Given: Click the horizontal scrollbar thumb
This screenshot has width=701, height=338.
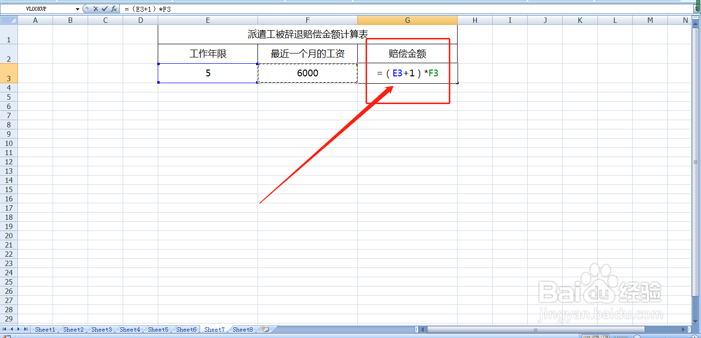Looking at the screenshot, I should (x=535, y=330).
